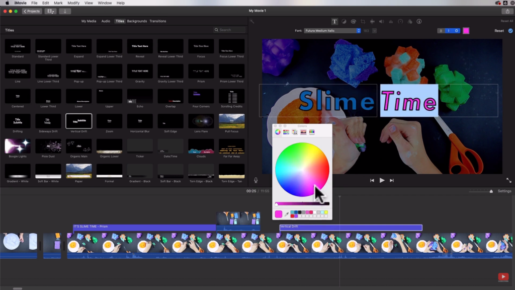The width and height of the screenshot is (515, 290).
Task: Play the movie preview
Action: (x=382, y=180)
